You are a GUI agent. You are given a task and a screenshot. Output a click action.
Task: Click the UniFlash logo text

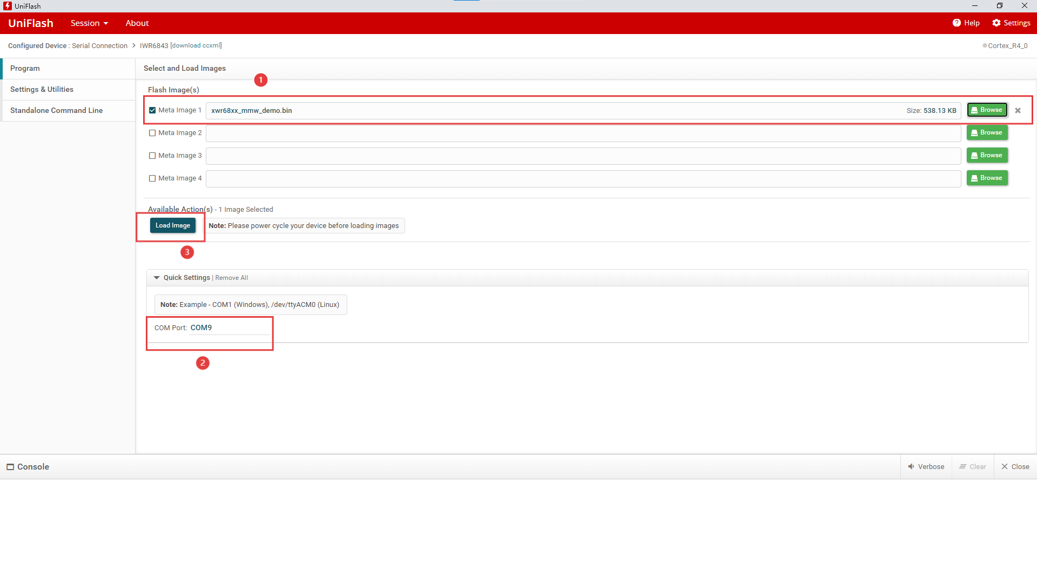point(31,23)
